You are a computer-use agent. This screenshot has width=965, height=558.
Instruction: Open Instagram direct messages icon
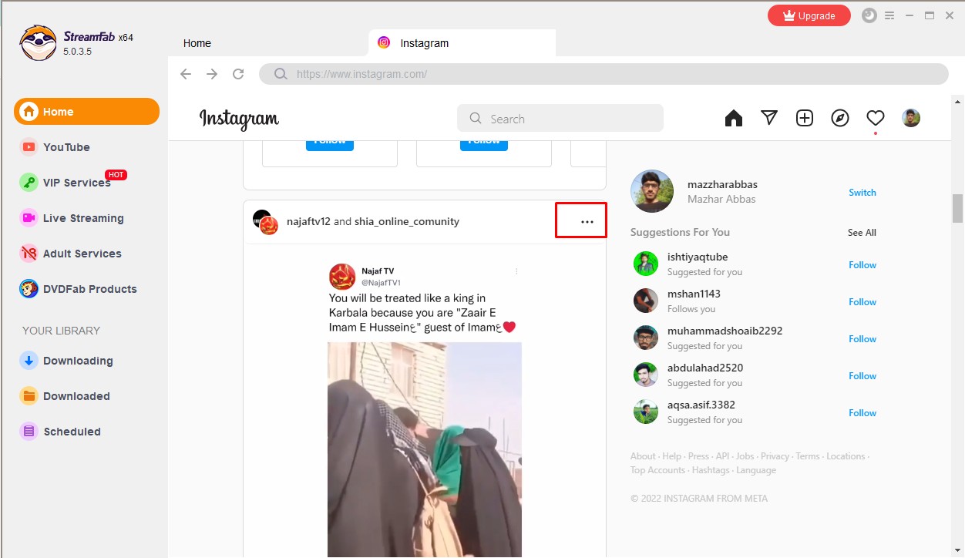click(769, 118)
